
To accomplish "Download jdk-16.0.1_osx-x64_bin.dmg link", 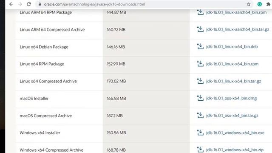I will [x=231, y=98].
